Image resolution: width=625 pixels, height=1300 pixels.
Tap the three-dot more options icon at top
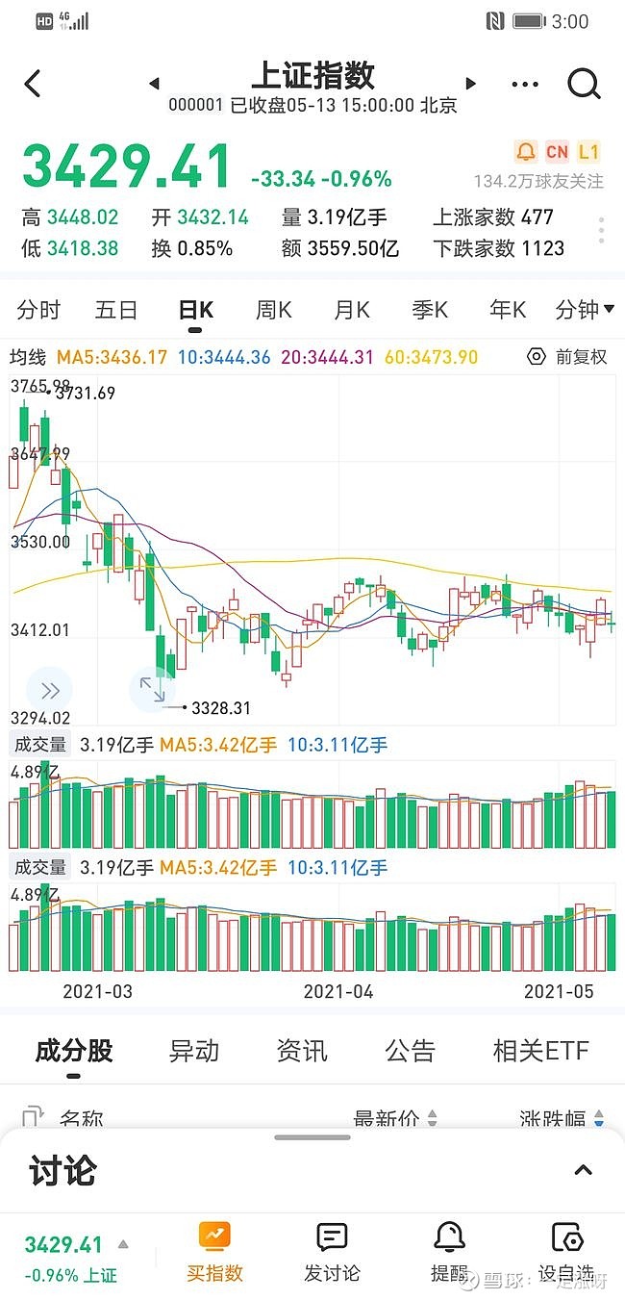click(525, 84)
